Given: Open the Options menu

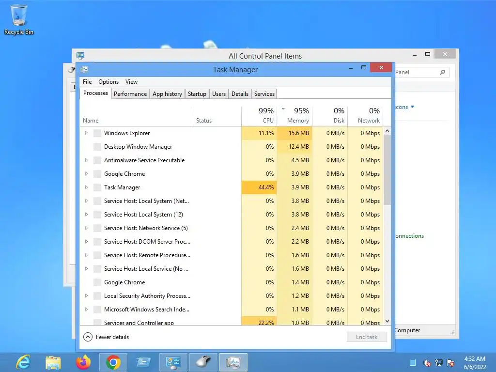Looking at the screenshot, I should [108, 81].
